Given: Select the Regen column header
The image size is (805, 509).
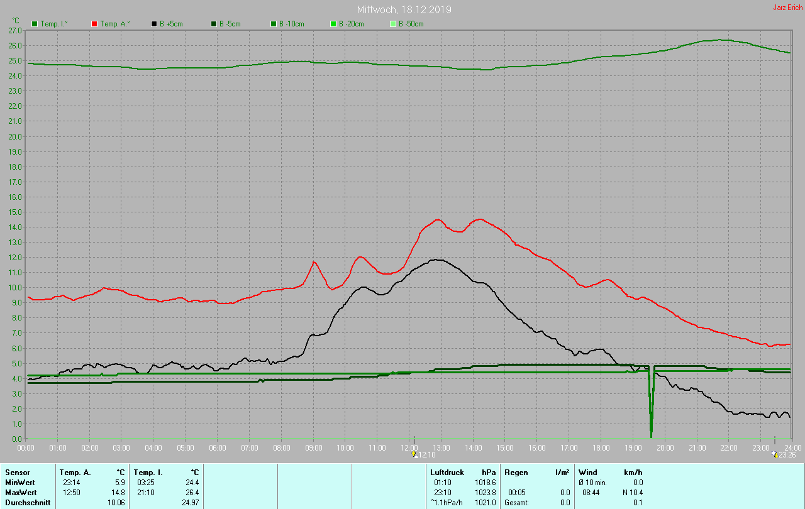Looking at the screenshot, I should click(515, 473).
